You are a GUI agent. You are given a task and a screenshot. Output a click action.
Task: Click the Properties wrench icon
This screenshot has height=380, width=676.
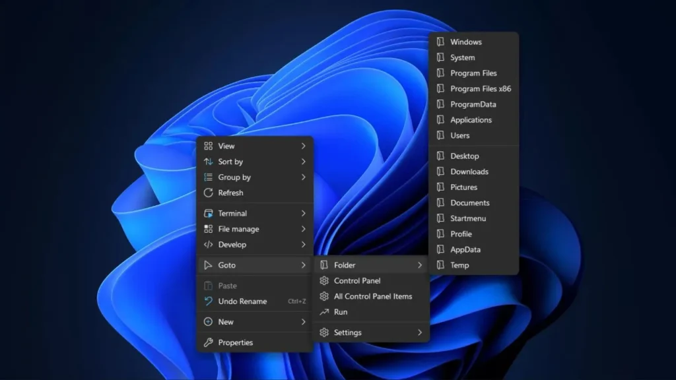[208, 342]
